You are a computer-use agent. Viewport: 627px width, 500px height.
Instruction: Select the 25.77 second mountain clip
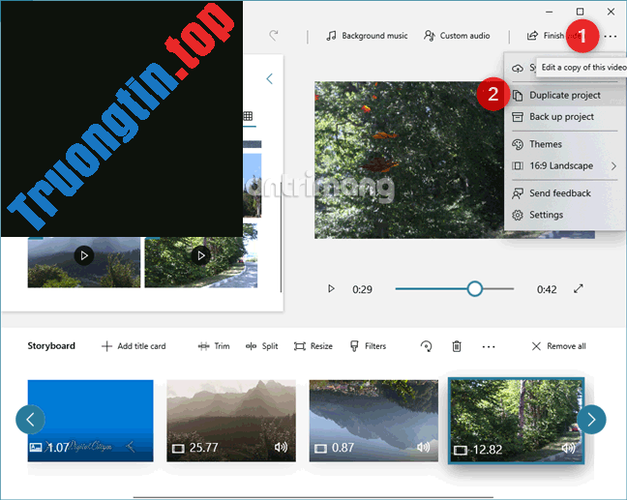(x=231, y=421)
